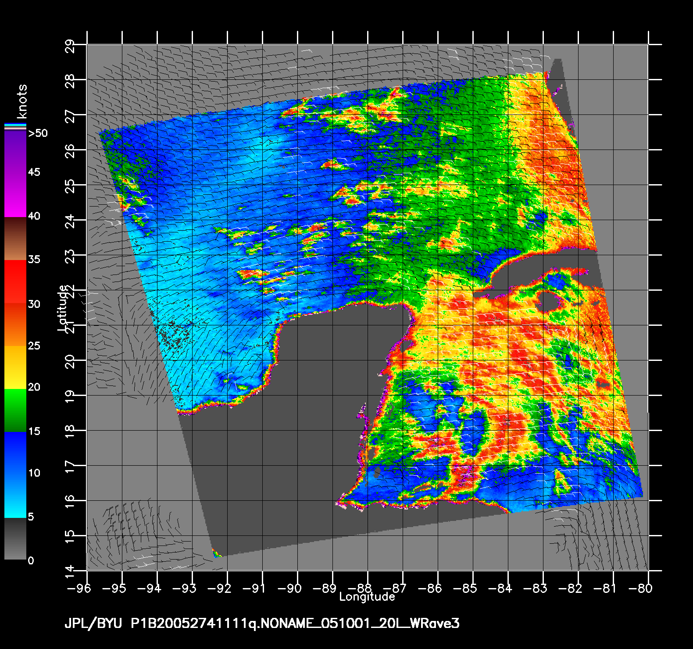Click the latitude tick label '23'

pyautogui.click(x=70, y=256)
